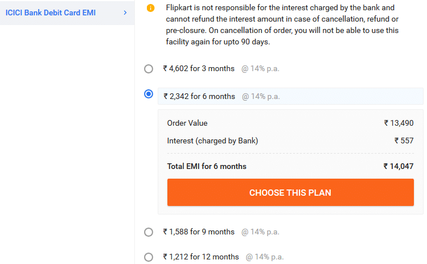Click the orange info icon beside disclaimer
Viewport: 427px width, 264px height.
(x=150, y=8)
